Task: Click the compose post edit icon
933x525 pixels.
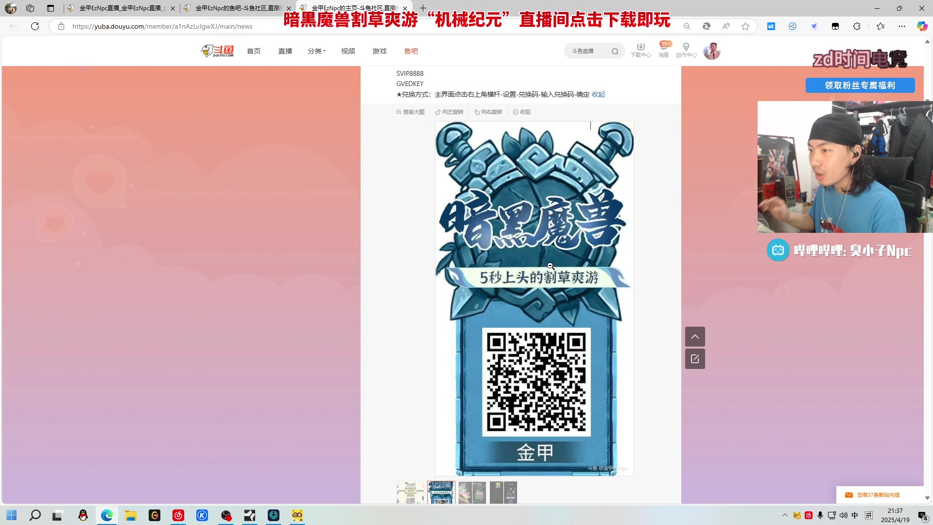Action: point(695,359)
